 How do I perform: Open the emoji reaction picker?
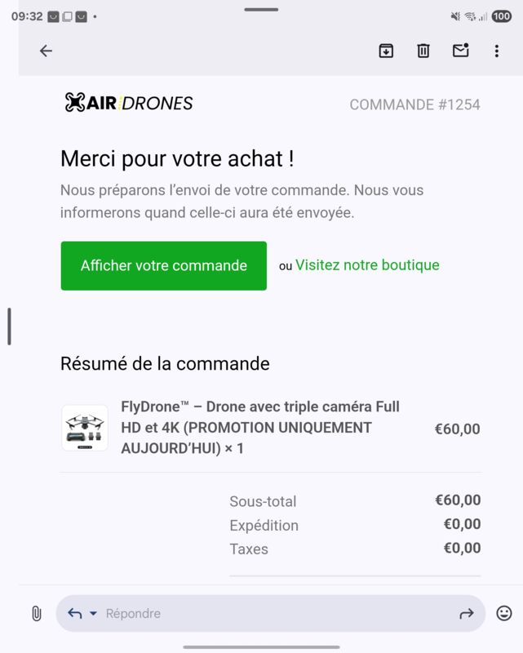[x=504, y=613]
